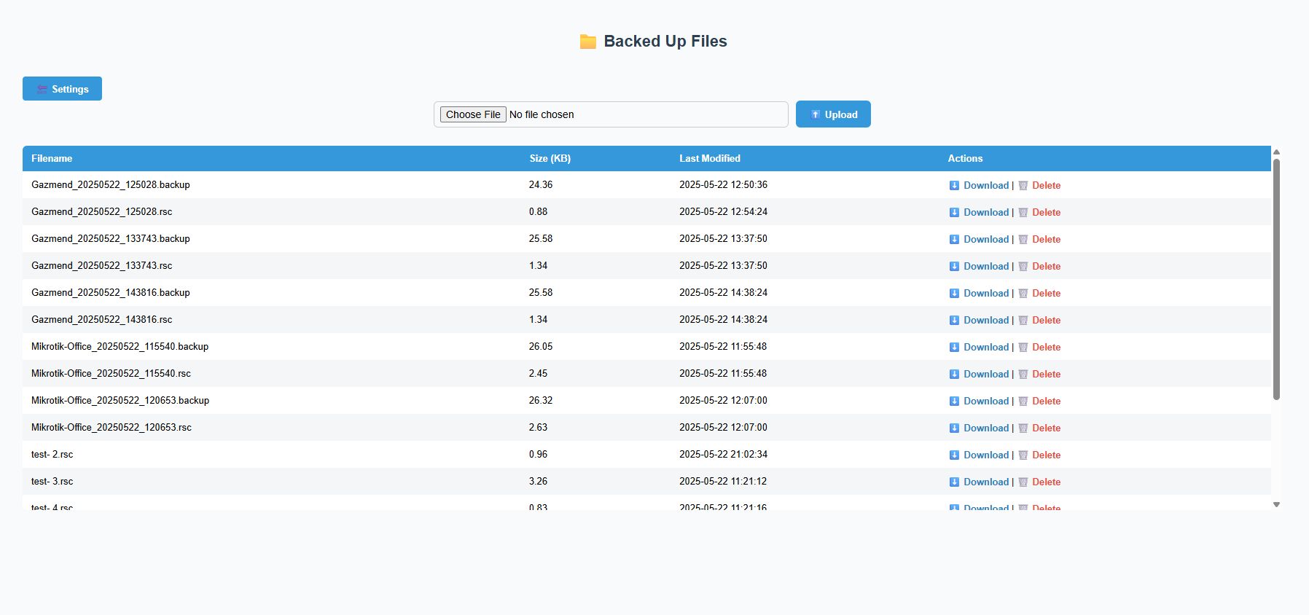Click download icon for Gazmend_20250522_133743.rsc
The image size is (1309, 615).
click(x=954, y=267)
